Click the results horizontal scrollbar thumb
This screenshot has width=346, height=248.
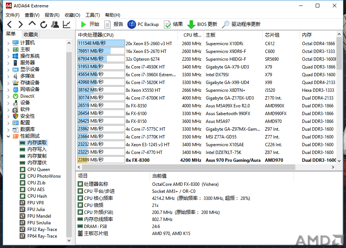click(188, 167)
